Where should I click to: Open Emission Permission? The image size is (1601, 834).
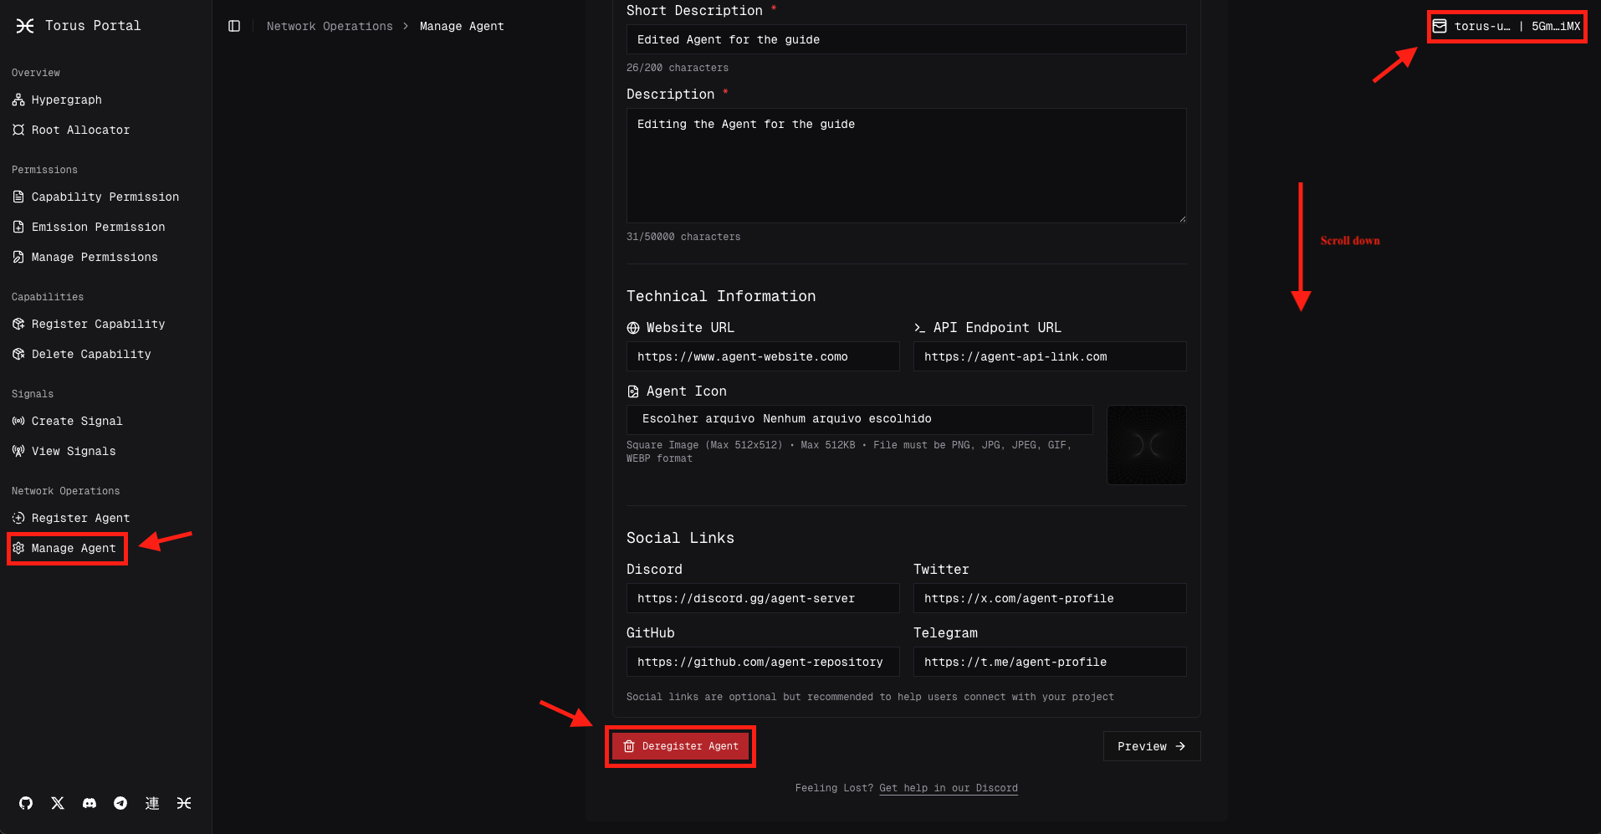coord(98,227)
